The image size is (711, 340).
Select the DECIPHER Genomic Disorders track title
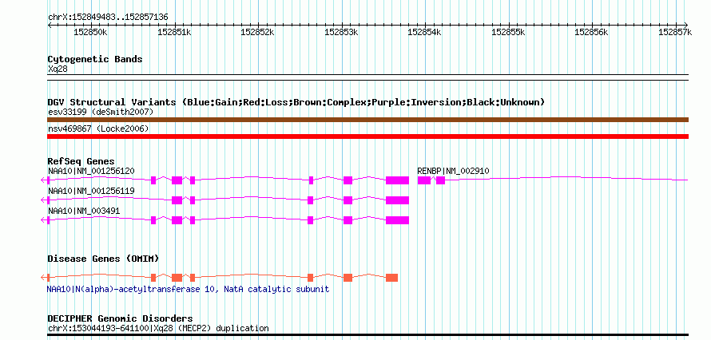pyautogui.click(x=120, y=318)
